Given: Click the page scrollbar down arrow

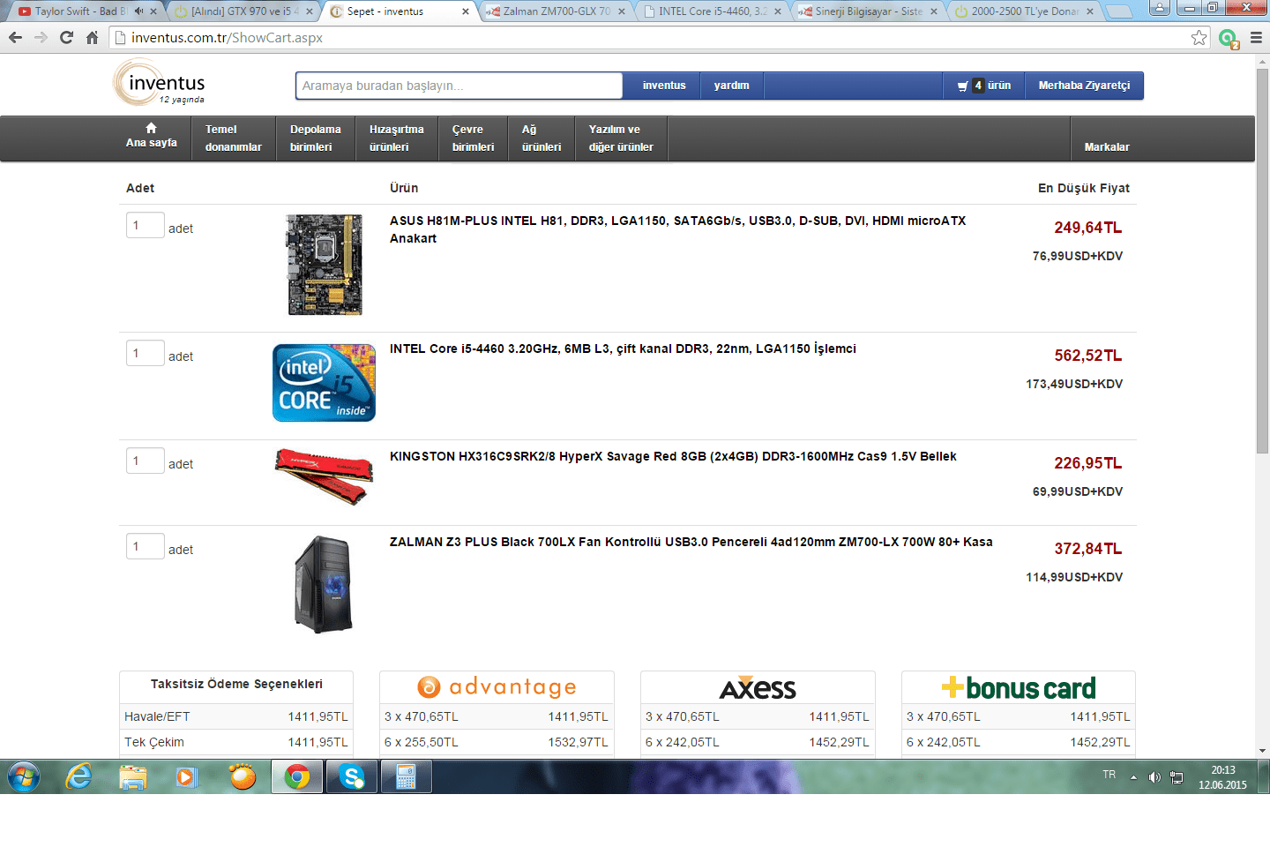Looking at the screenshot, I should (1262, 751).
